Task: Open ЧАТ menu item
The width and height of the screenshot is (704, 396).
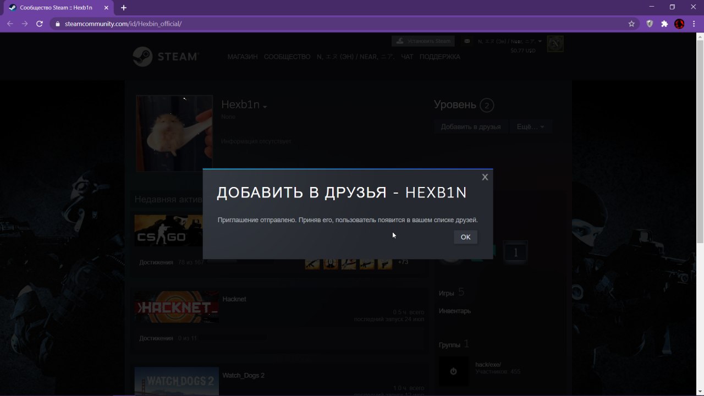Action: 407,57
